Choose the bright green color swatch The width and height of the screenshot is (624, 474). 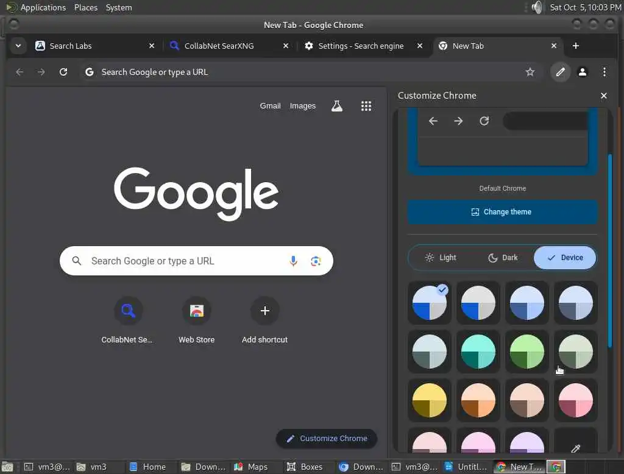(x=527, y=352)
